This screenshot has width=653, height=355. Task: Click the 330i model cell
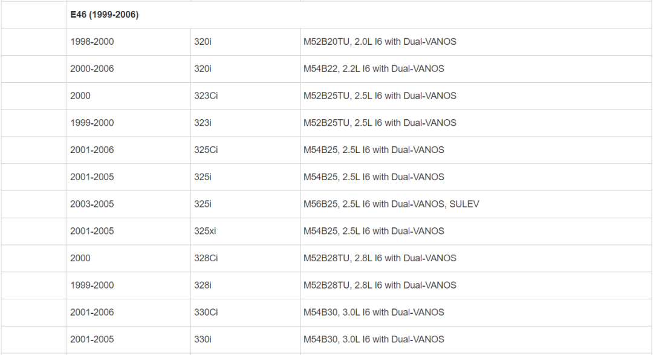203,339
